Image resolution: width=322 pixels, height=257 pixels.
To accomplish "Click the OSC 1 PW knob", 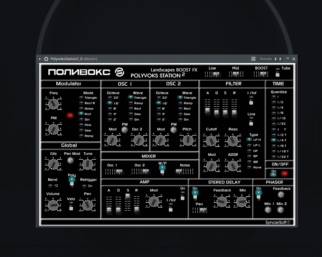I will click(x=125, y=130).
